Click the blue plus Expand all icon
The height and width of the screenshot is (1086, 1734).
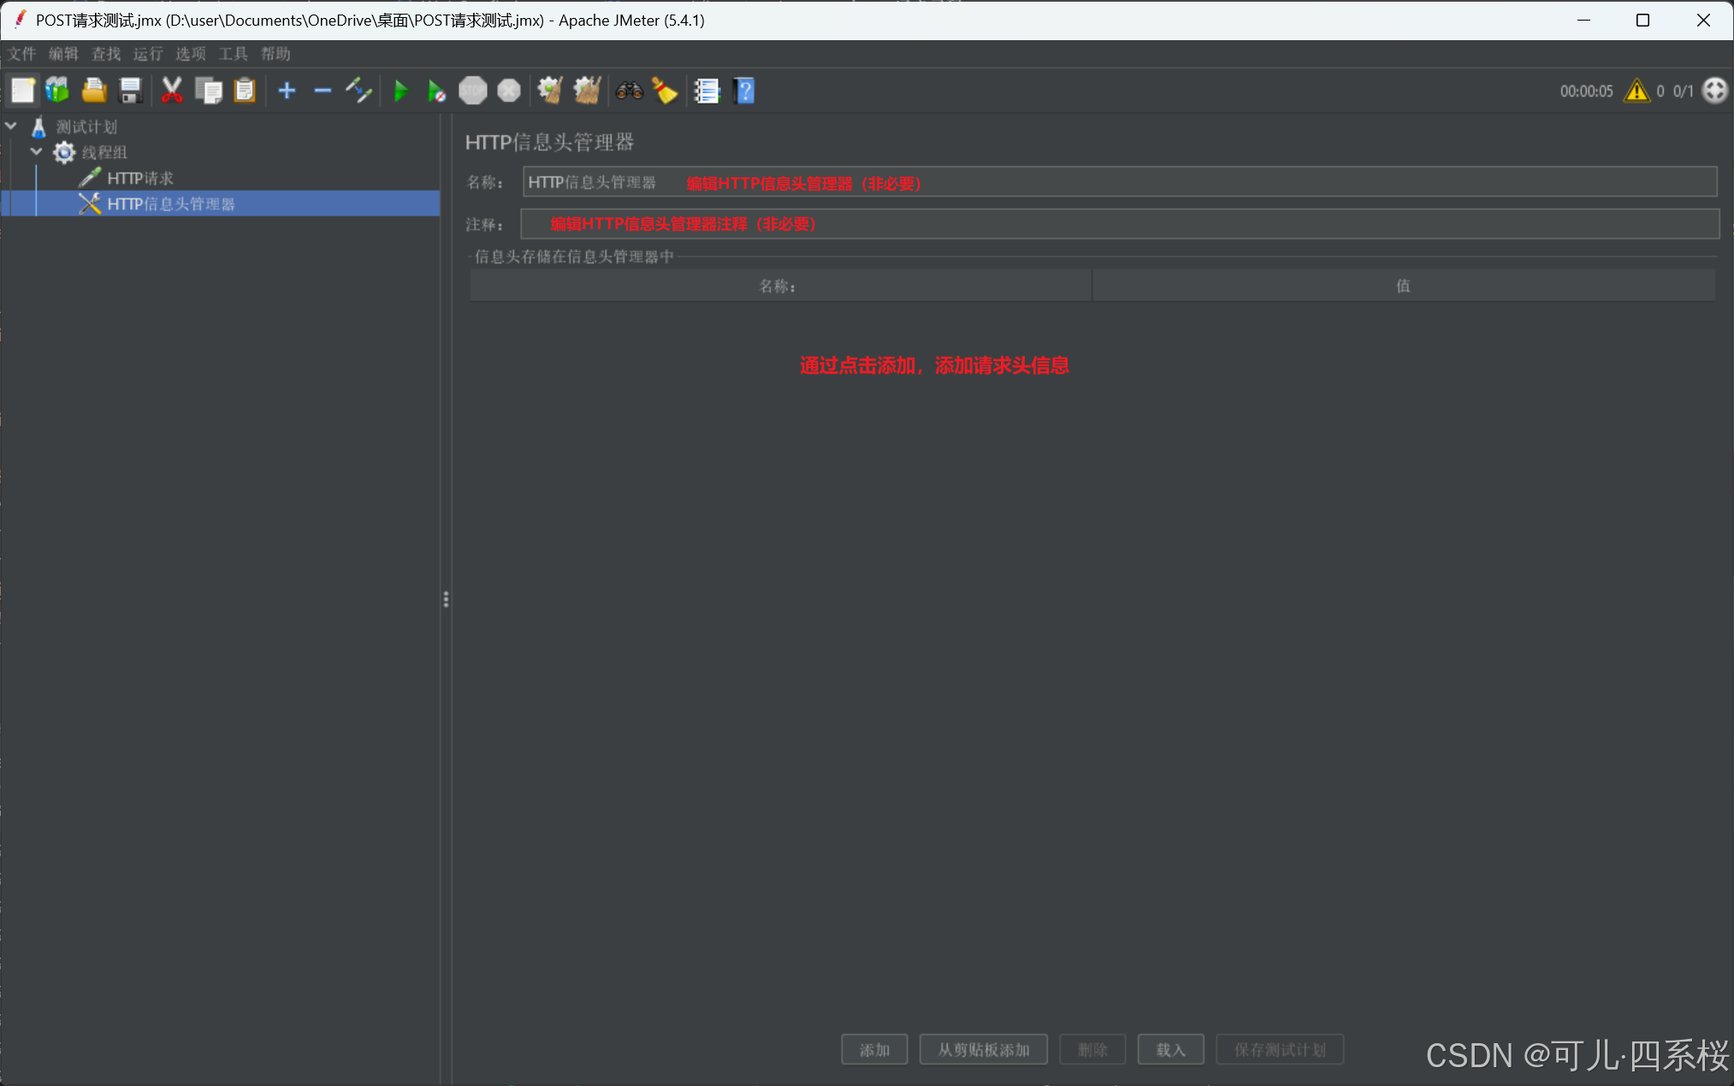tap(287, 91)
